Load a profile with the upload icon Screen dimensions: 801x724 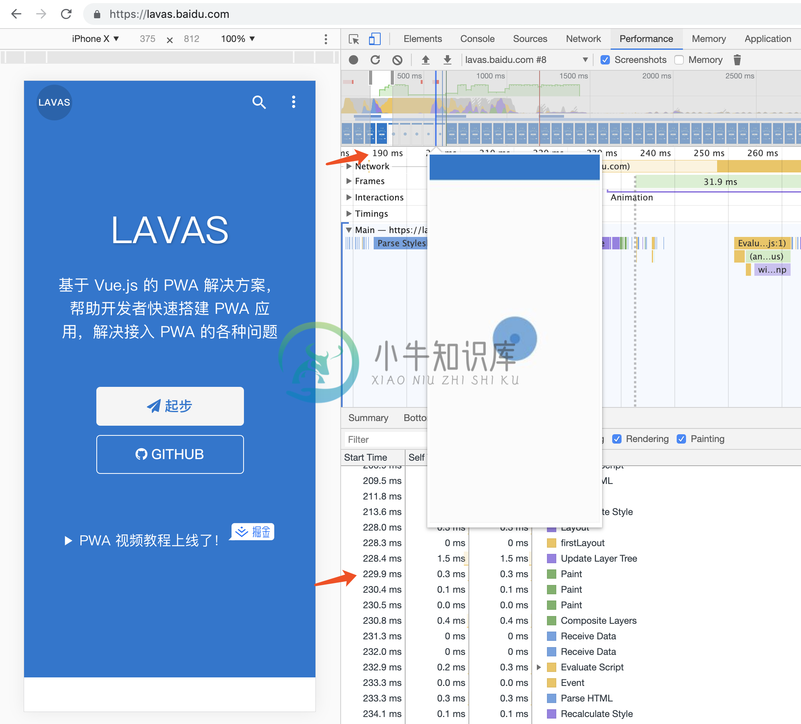pos(425,60)
